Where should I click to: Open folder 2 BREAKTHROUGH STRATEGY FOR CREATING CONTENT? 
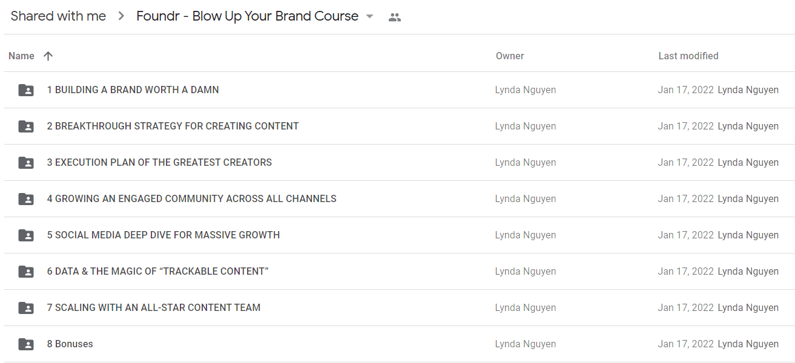tap(173, 126)
